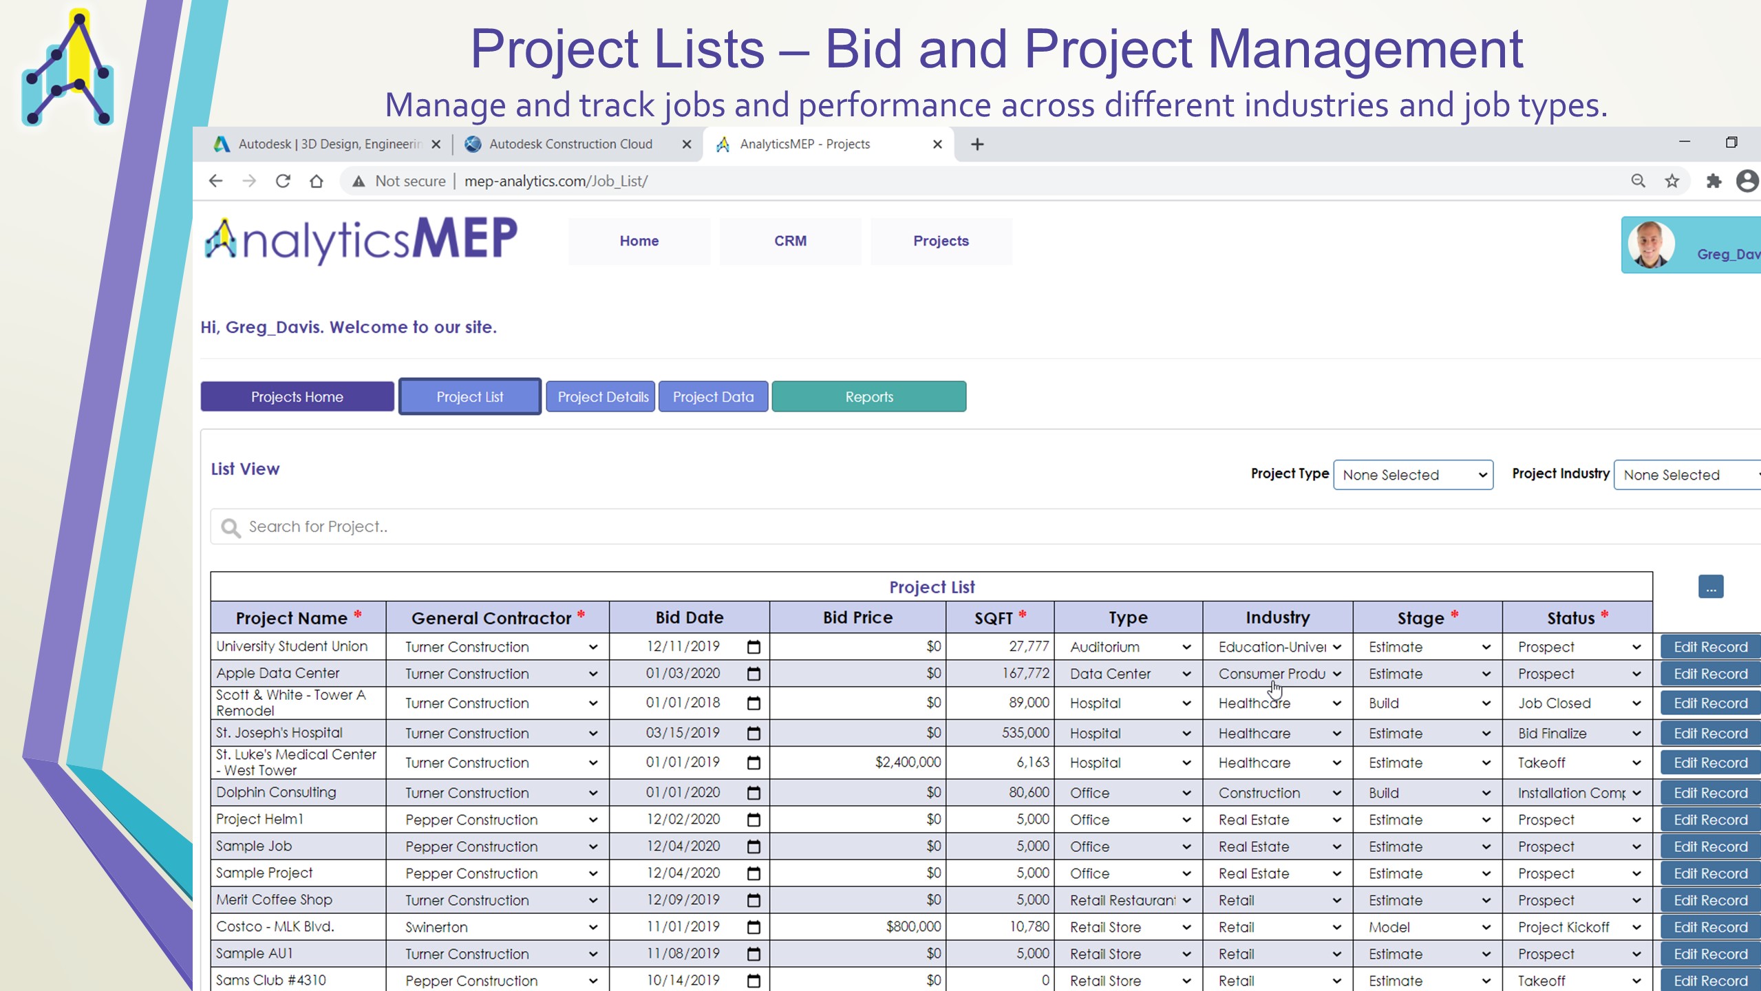The image size is (1761, 991).
Task: Open calendar picker for University Student Union bid date
Action: [754, 647]
